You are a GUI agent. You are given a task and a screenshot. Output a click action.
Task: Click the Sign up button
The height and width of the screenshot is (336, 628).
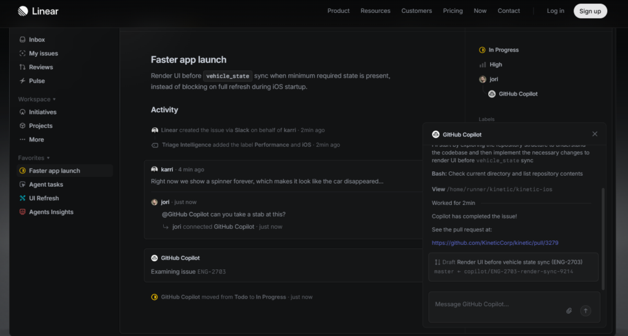pyautogui.click(x=591, y=11)
